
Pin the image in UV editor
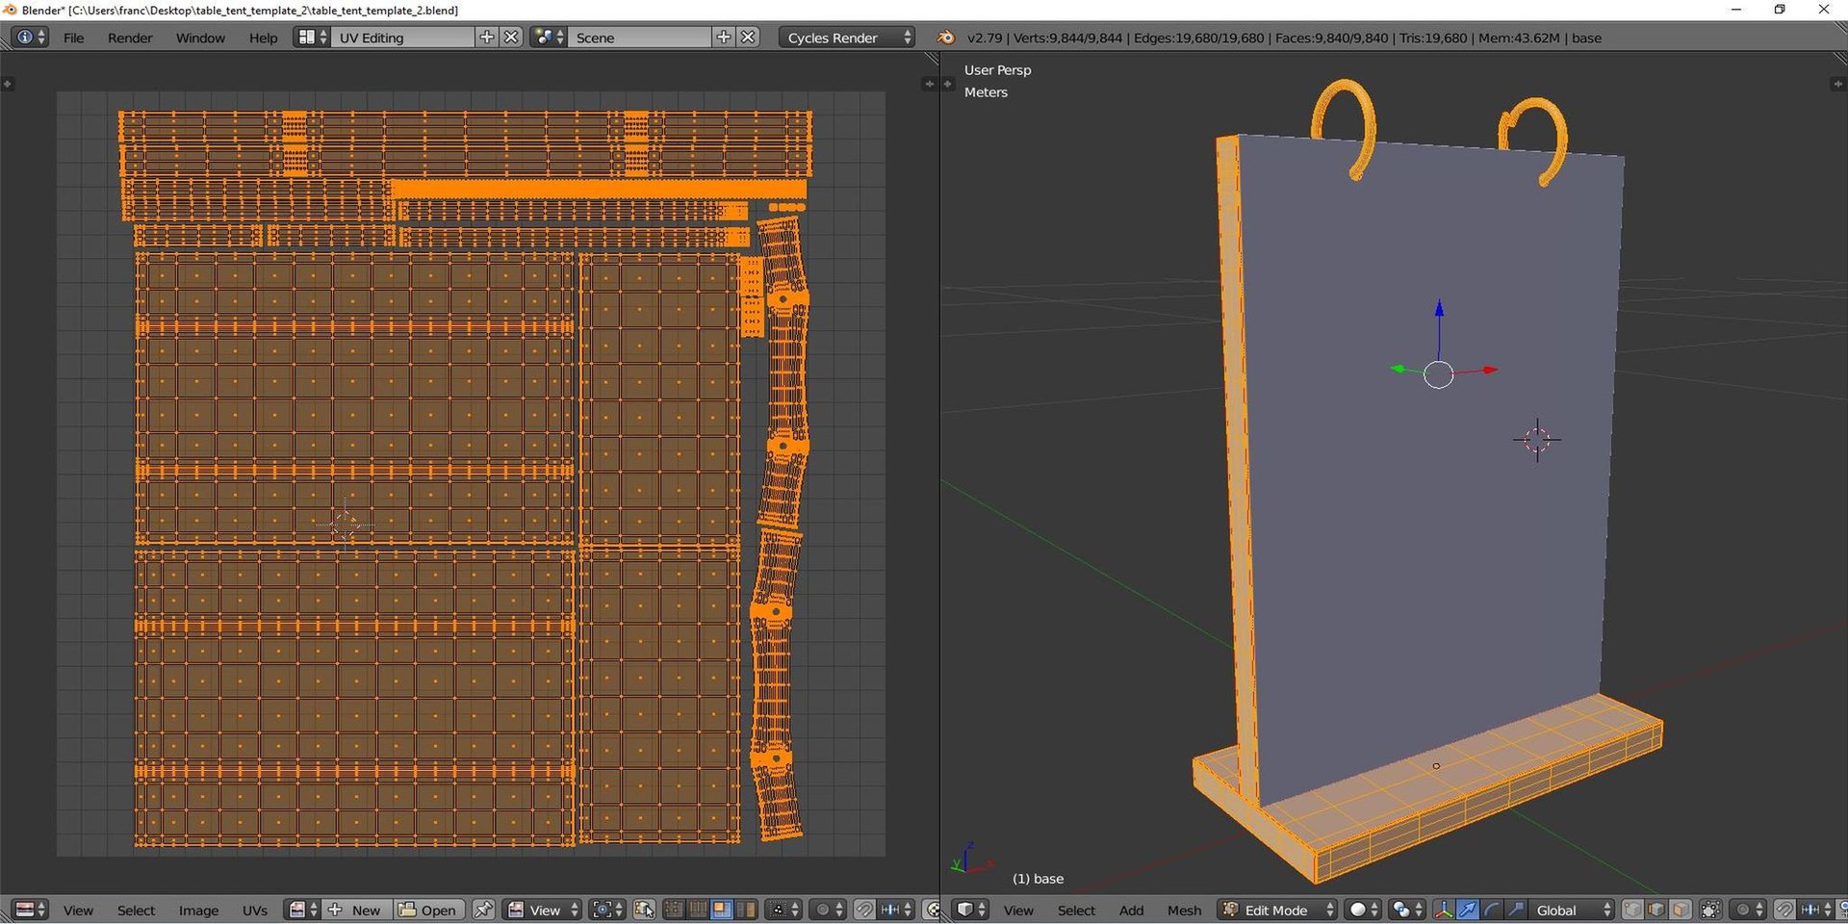click(483, 910)
